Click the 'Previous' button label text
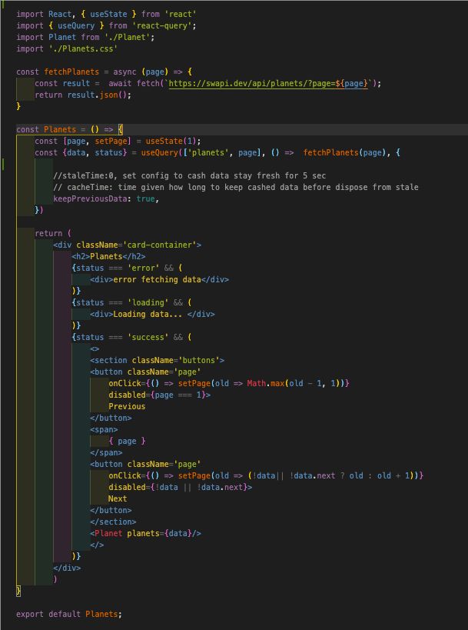 pos(127,406)
